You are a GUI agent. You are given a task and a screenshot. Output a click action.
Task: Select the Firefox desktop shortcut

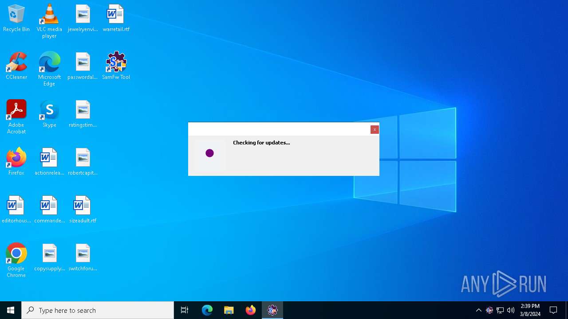tap(16, 162)
